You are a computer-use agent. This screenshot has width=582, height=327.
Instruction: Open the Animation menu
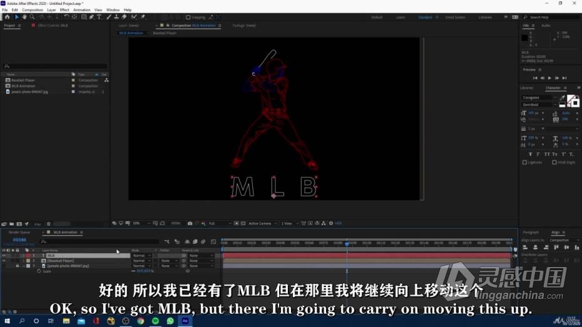pos(81,10)
